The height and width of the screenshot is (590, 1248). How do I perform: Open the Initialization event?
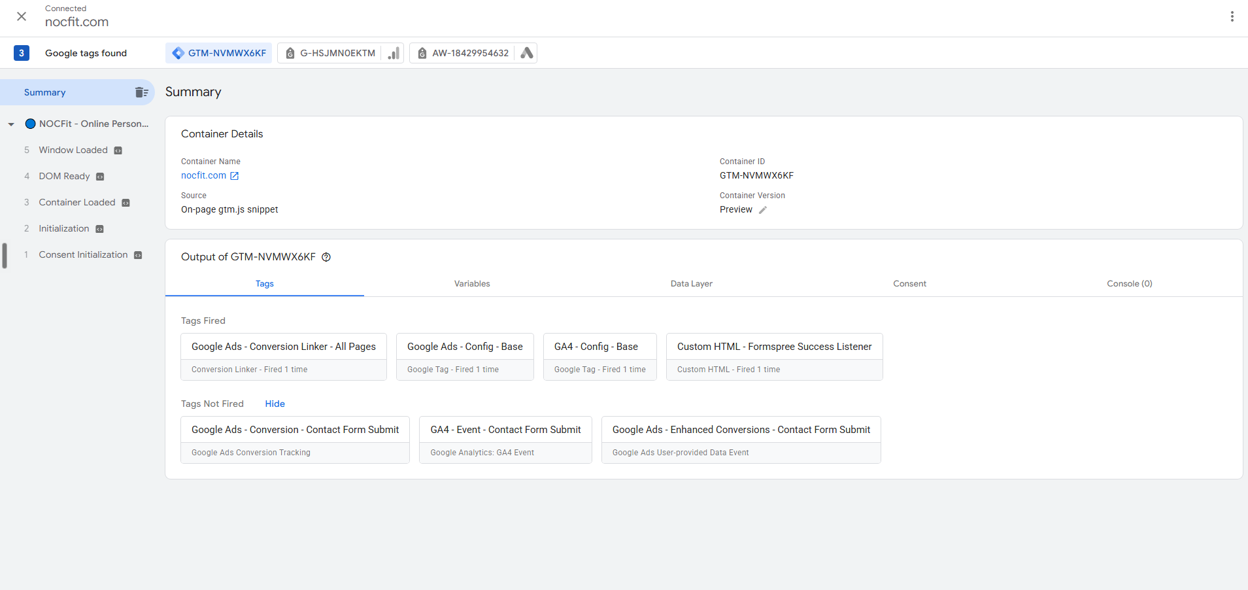64,228
